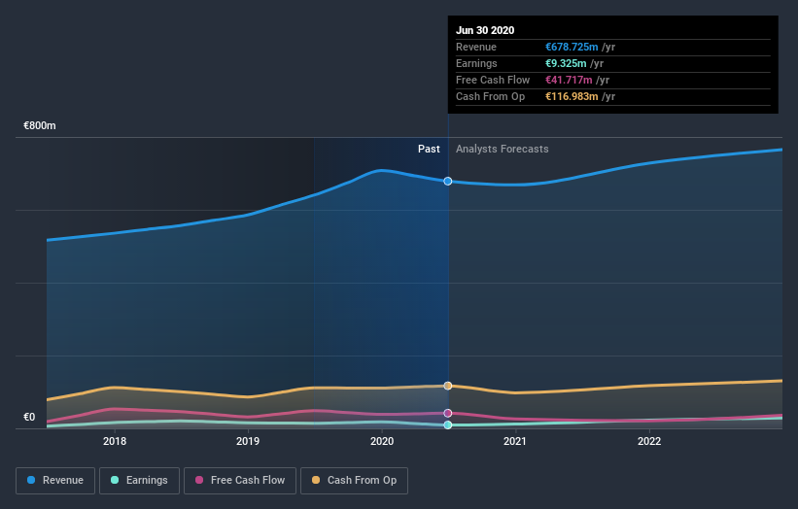Click the €9.325m earnings value in the tooltip

566,63
